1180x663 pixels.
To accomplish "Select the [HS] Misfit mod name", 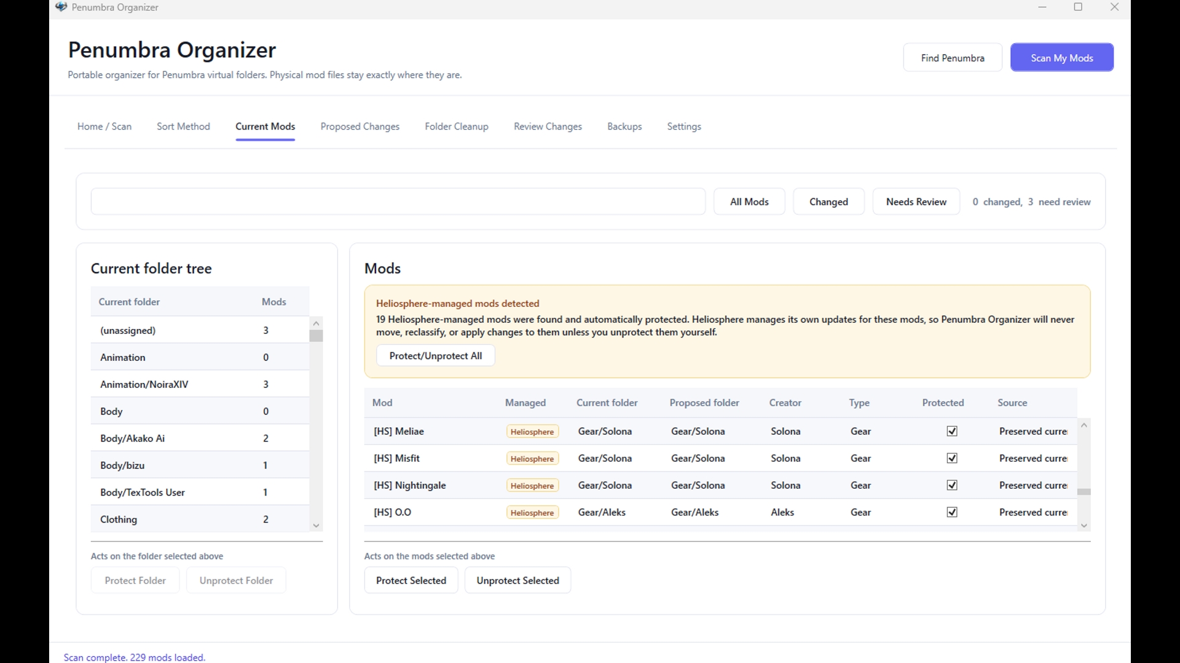I will click(x=396, y=459).
